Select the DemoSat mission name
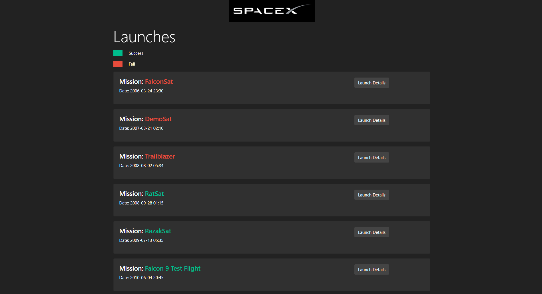This screenshot has height=294, width=542. (158, 119)
